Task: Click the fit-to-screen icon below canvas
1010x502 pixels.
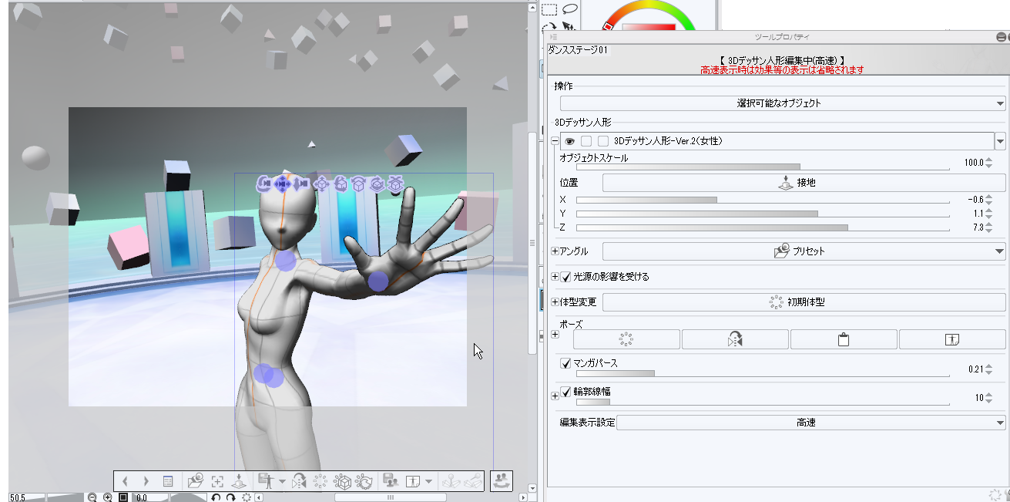Action: coord(123,497)
